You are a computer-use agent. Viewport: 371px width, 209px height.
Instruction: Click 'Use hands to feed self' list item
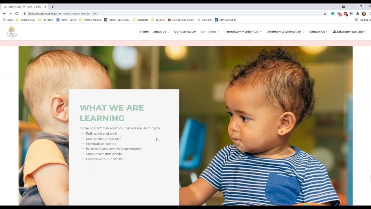[103, 139]
